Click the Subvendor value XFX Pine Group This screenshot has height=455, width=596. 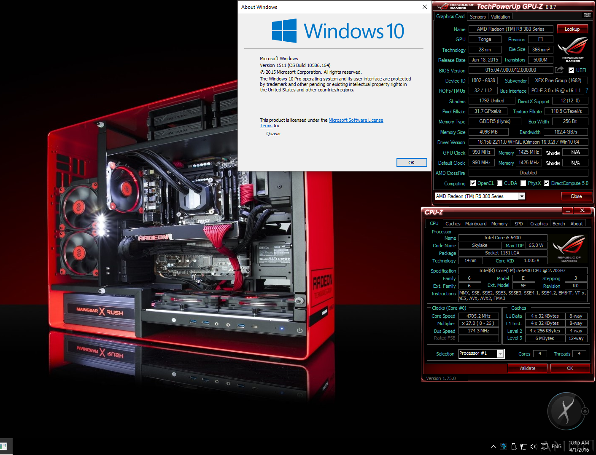click(x=558, y=80)
